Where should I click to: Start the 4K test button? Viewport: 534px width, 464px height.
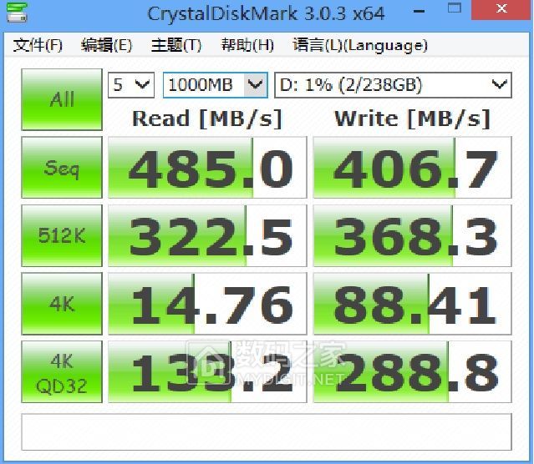point(62,304)
